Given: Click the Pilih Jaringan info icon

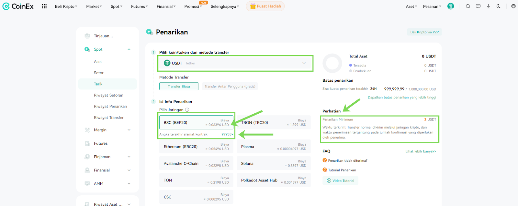Looking at the screenshot, I should (187, 110).
